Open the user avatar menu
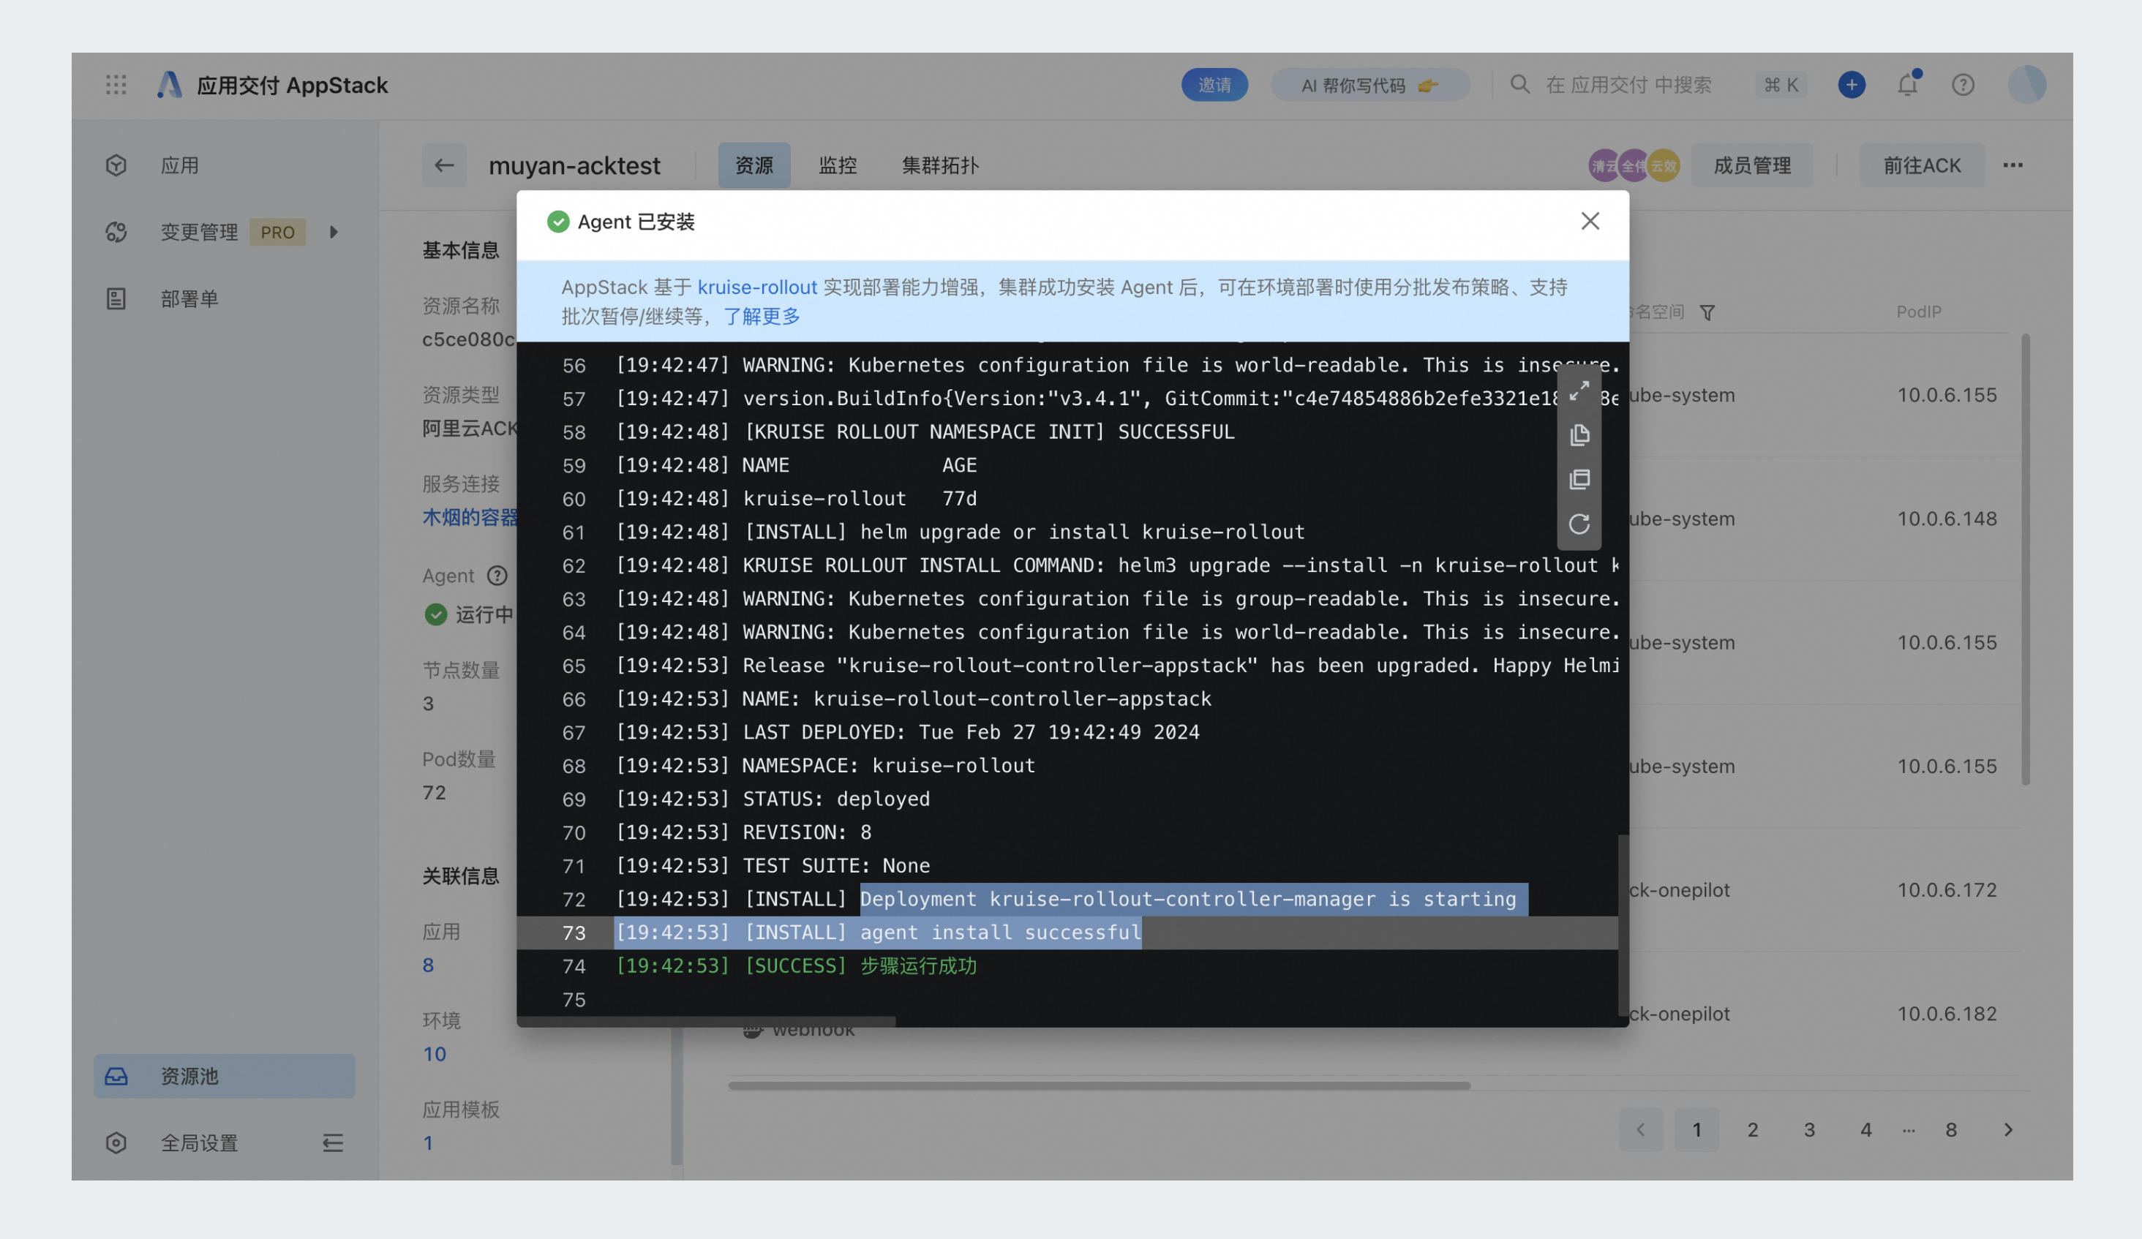Viewport: 2142px width, 1239px height. pyautogui.click(x=2026, y=85)
